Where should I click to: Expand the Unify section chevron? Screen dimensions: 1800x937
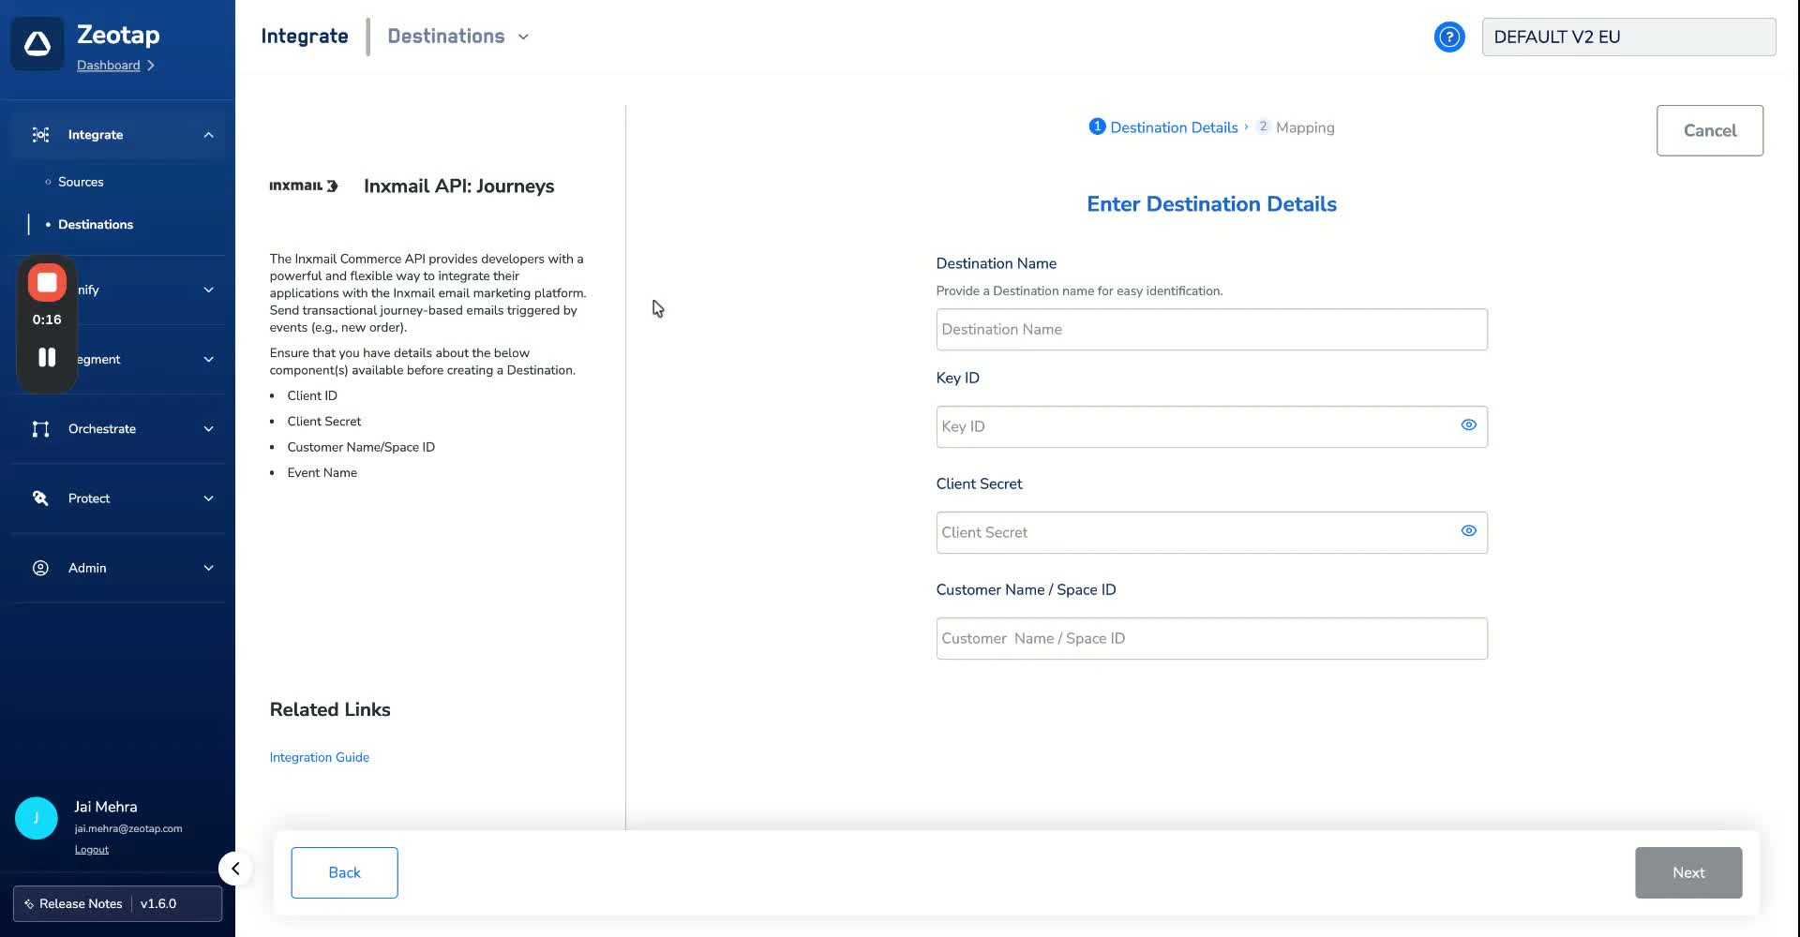coord(208,290)
